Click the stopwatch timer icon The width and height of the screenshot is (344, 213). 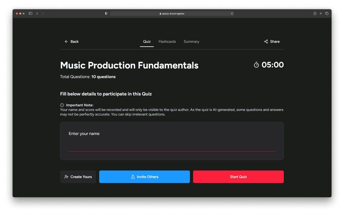pos(256,65)
